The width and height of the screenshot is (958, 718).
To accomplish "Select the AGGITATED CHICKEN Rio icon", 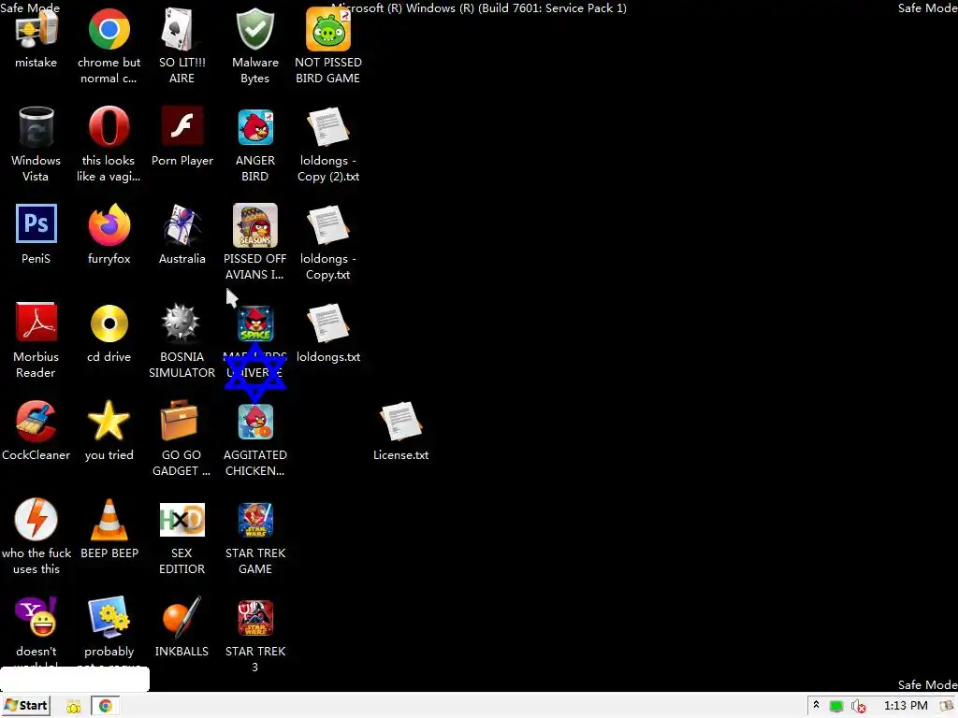I will 255,422.
